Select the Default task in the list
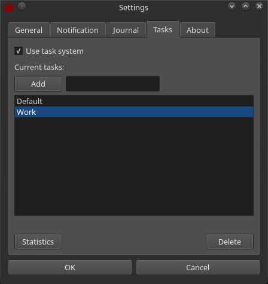 pyautogui.click(x=134, y=101)
